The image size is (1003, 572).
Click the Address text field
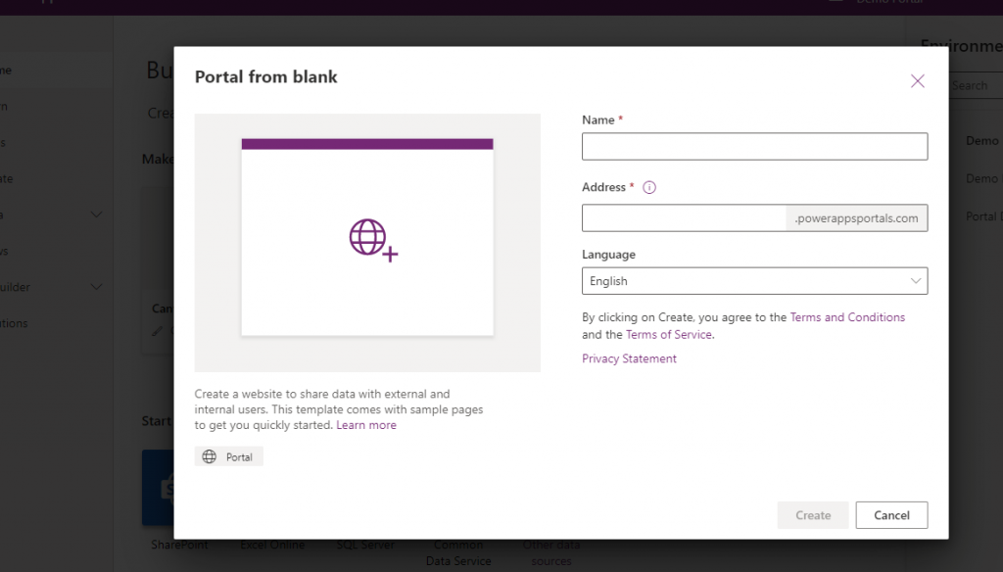tap(685, 218)
